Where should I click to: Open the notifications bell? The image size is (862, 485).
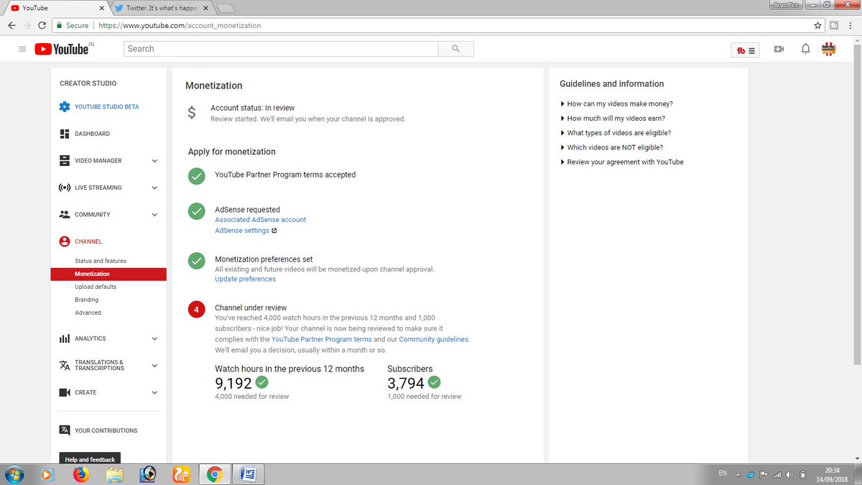805,50
